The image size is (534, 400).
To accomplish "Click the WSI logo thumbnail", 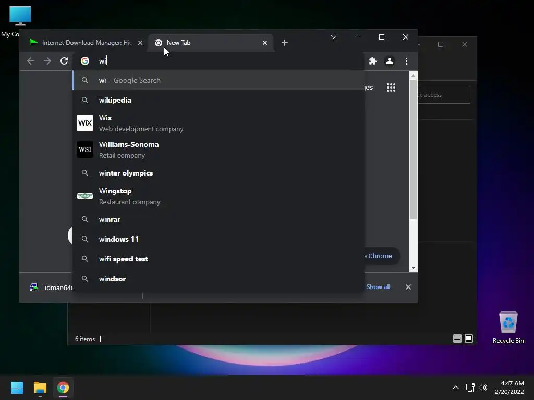I will pyautogui.click(x=85, y=149).
